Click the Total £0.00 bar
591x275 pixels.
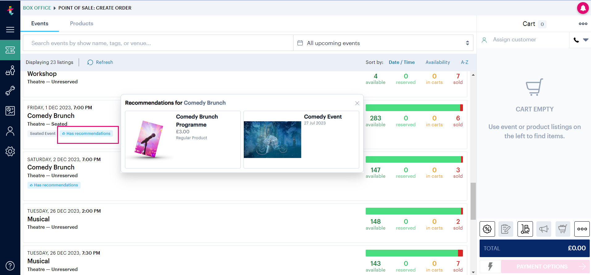tap(535, 248)
